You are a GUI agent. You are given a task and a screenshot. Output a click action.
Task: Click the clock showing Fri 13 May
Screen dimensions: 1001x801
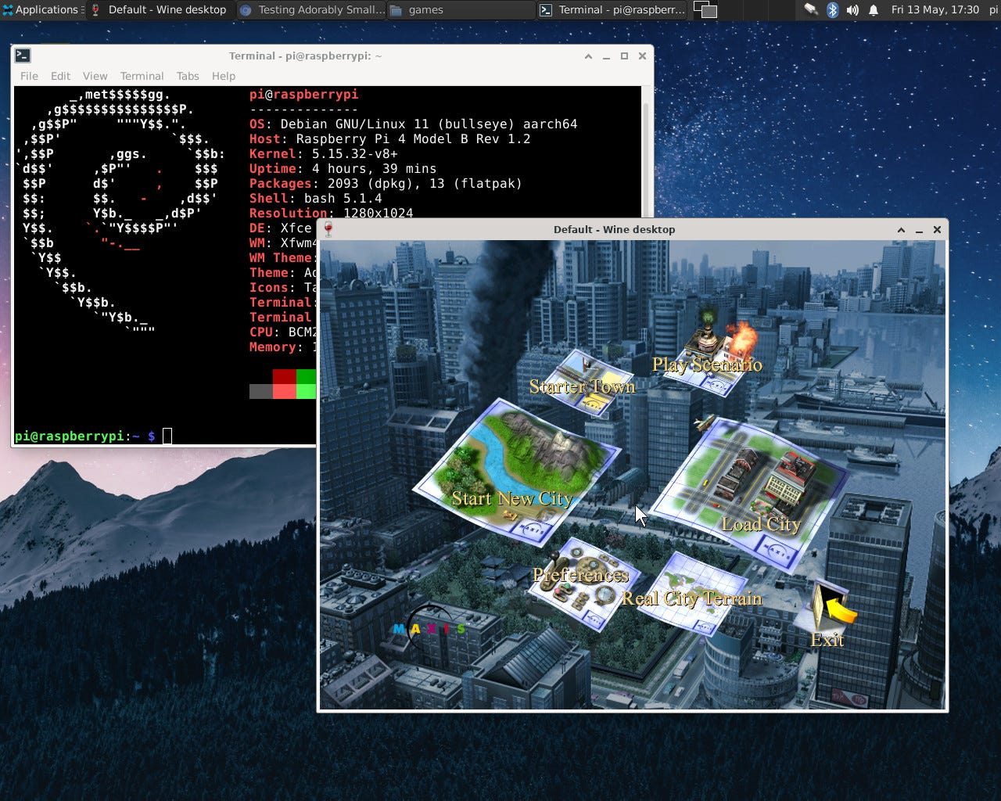coord(935,10)
